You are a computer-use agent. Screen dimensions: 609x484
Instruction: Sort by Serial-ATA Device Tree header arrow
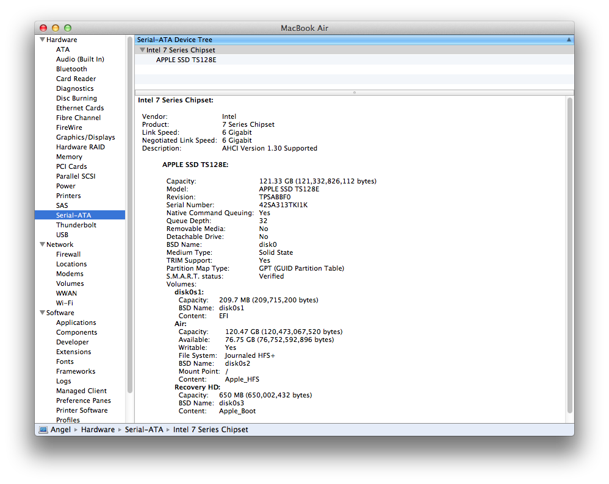[x=569, y=40]
